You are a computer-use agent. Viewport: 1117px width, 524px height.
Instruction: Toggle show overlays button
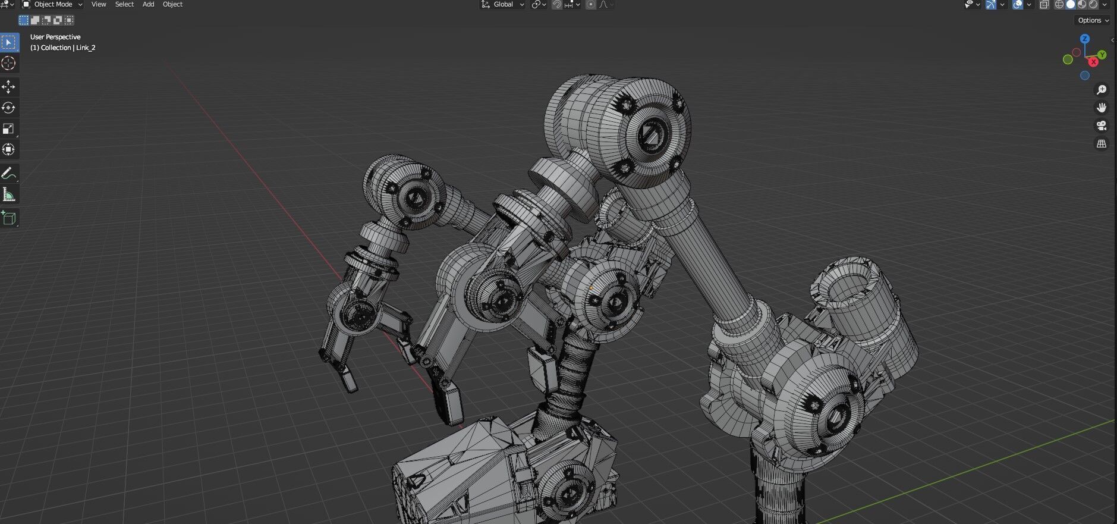(x=1018, y=4)
